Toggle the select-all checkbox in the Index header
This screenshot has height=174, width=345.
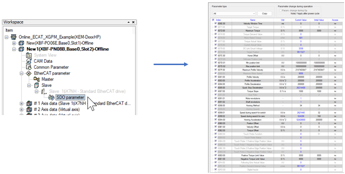[213, 20]
